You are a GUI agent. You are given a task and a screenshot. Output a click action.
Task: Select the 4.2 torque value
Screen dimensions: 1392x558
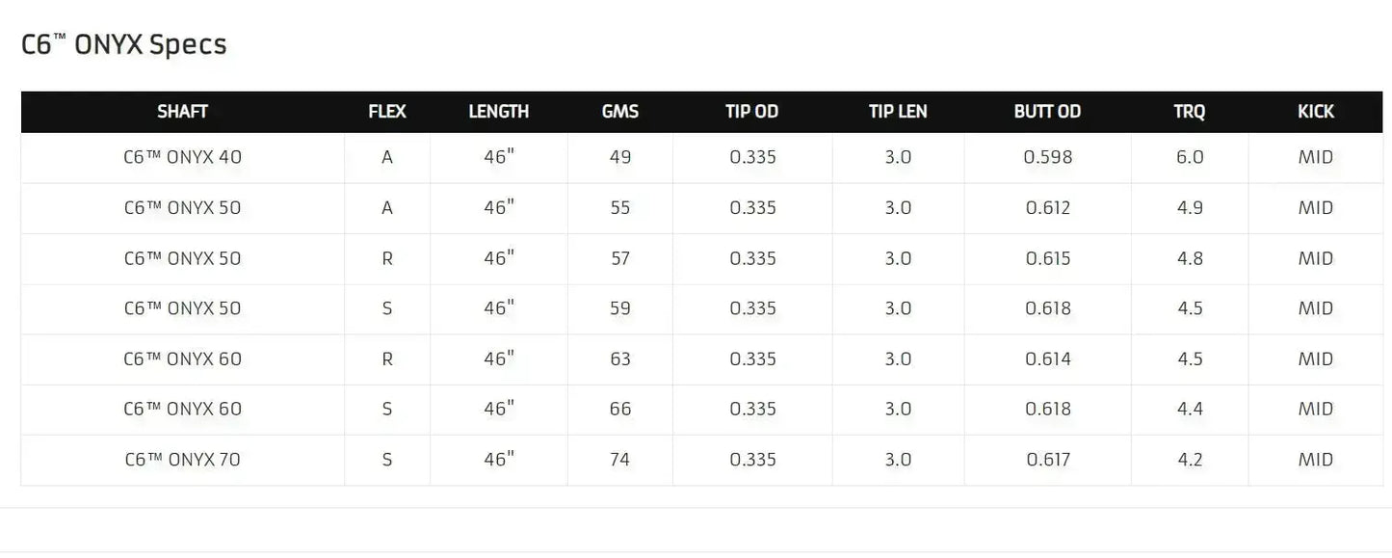(x=1189, y=460)
